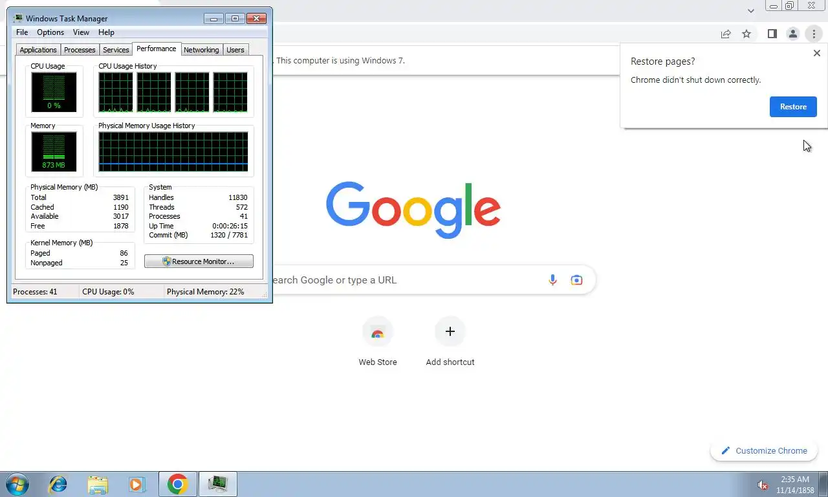828x497 pixels.
Task: Click the Memory 873 MB gauge
Action: (54, 151)
